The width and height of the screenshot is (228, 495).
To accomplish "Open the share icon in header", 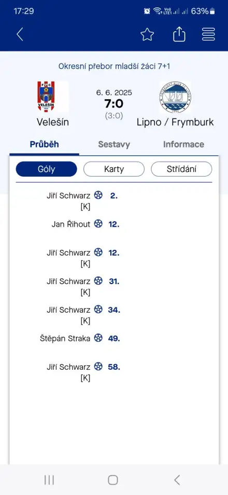I will [x=179, y=34].
